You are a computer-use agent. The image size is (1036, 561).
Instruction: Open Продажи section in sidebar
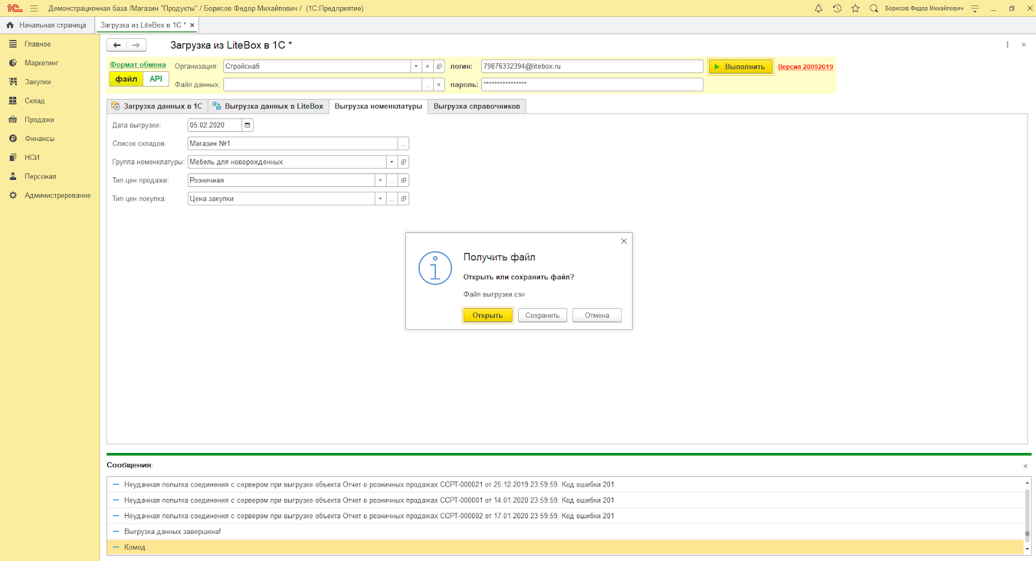coord(39,120)
